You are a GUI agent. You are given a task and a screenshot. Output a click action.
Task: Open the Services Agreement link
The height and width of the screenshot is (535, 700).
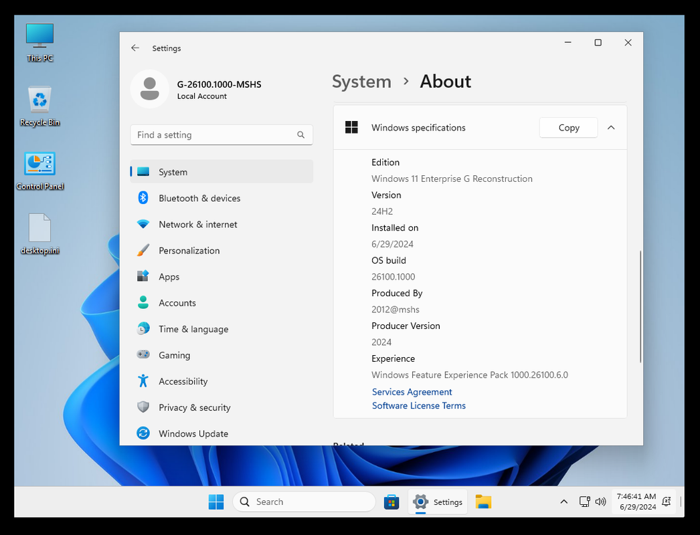coord(412,392)
